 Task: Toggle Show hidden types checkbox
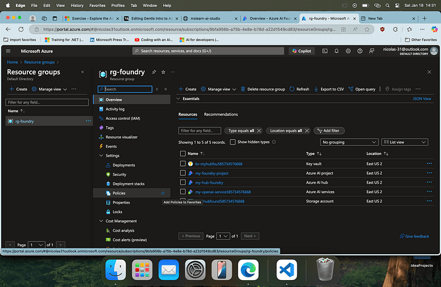[232, 142]
